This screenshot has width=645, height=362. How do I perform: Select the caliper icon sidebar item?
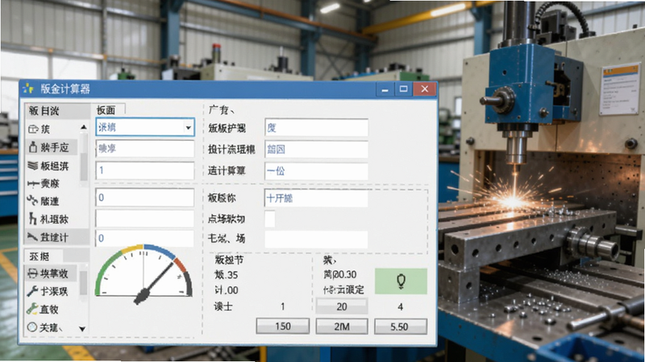point(33,183)
